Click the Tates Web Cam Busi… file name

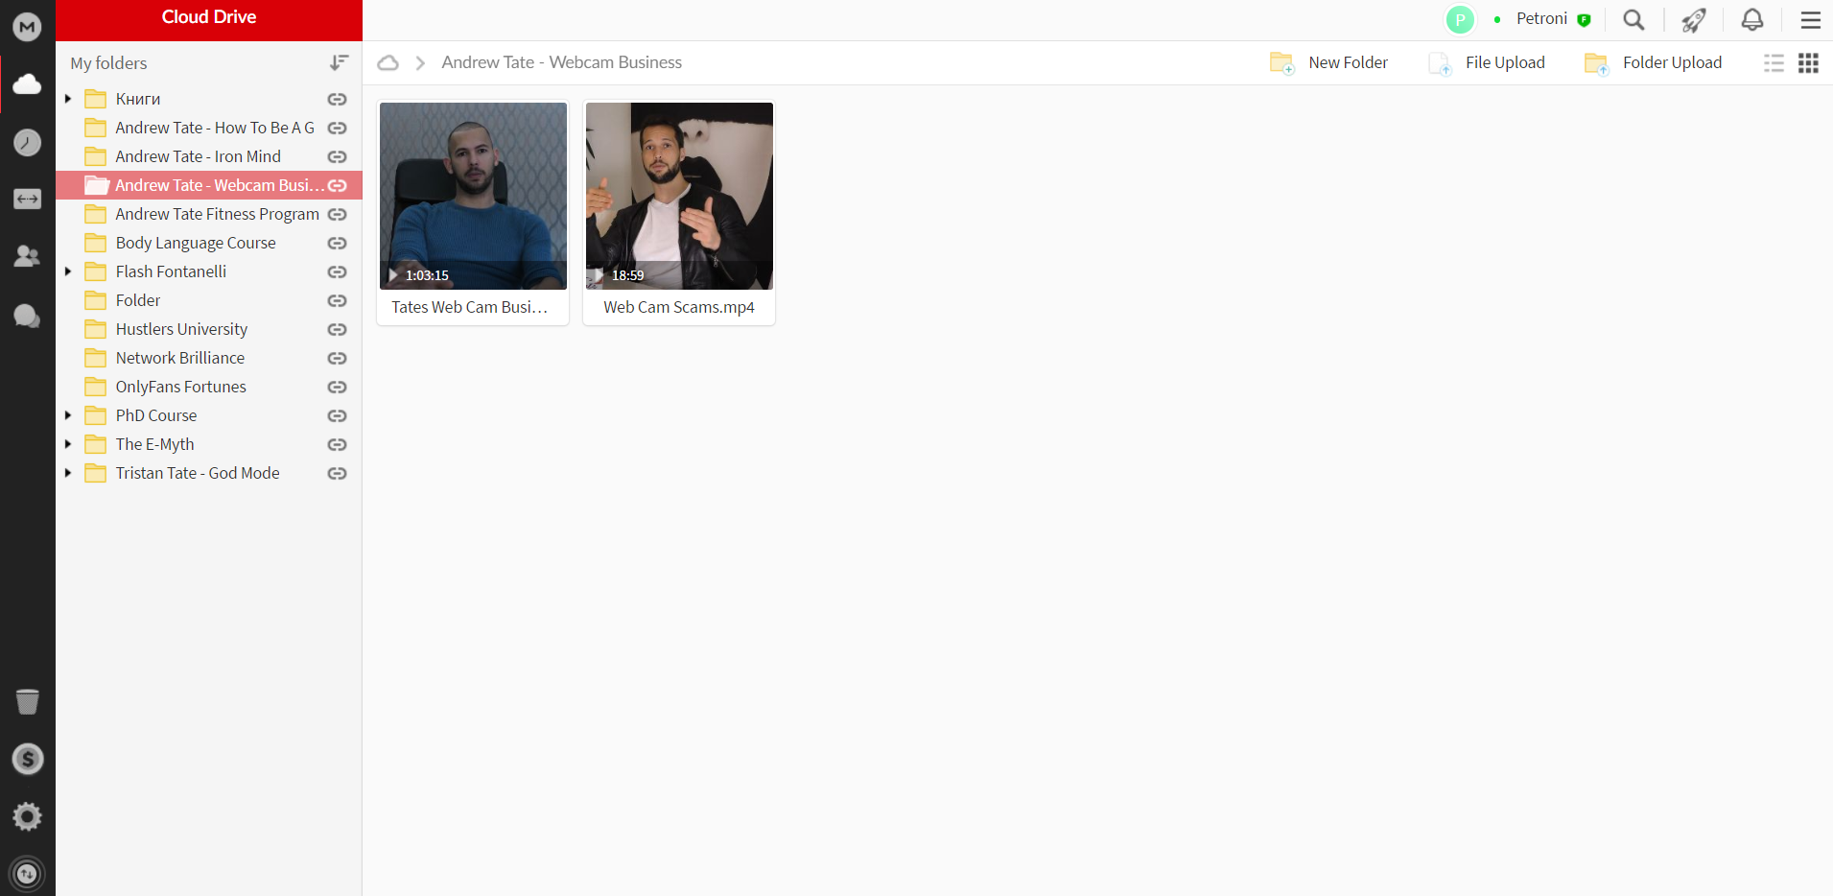coord(470,307)
